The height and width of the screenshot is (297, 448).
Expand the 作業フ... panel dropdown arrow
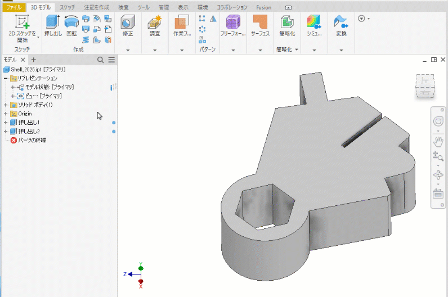(x=182, y=50)
